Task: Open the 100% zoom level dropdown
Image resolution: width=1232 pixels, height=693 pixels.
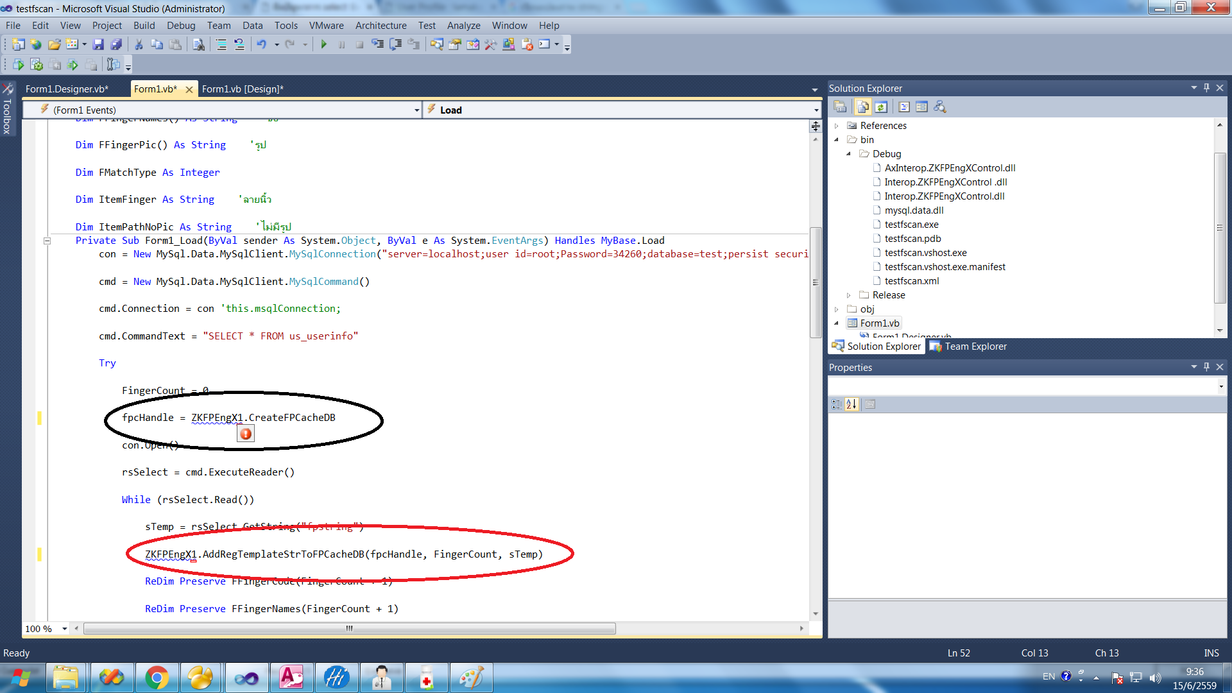Action: pyautogui.click(x=64, y=629)
